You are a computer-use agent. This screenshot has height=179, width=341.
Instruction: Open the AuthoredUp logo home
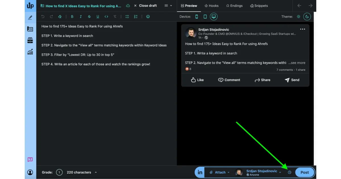[x=30, y=6]
